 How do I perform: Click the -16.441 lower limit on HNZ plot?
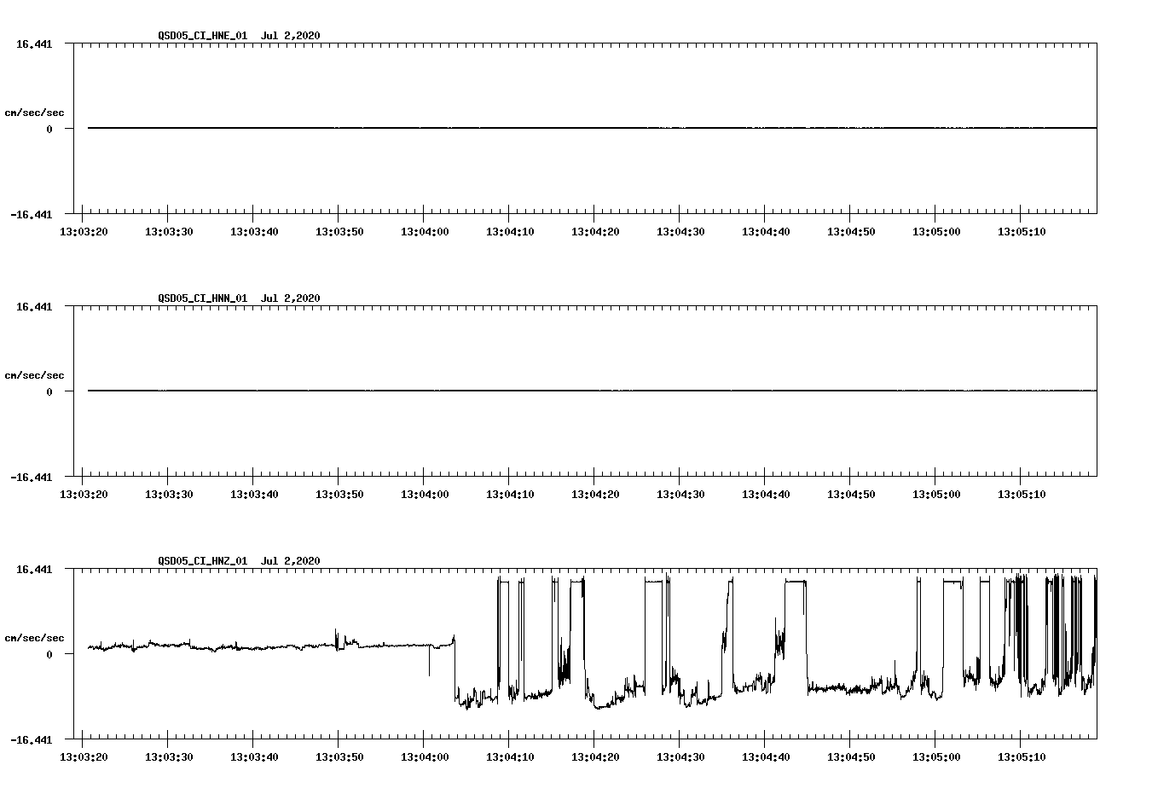(32, 740)
